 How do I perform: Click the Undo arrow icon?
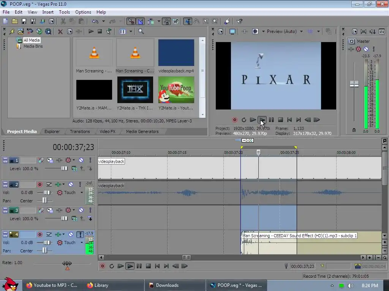pyautogui.click(x=95, y=21)
